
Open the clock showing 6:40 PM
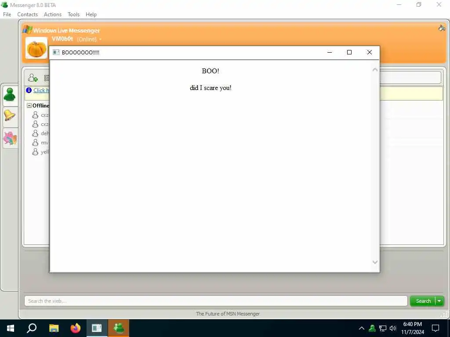(x=412, y=328)
